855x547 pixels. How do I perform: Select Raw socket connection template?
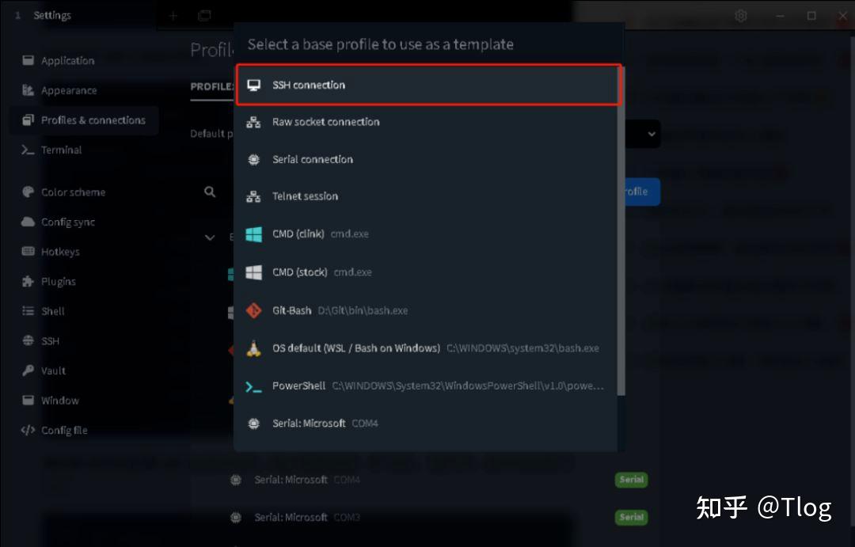[x=427, y=122]
